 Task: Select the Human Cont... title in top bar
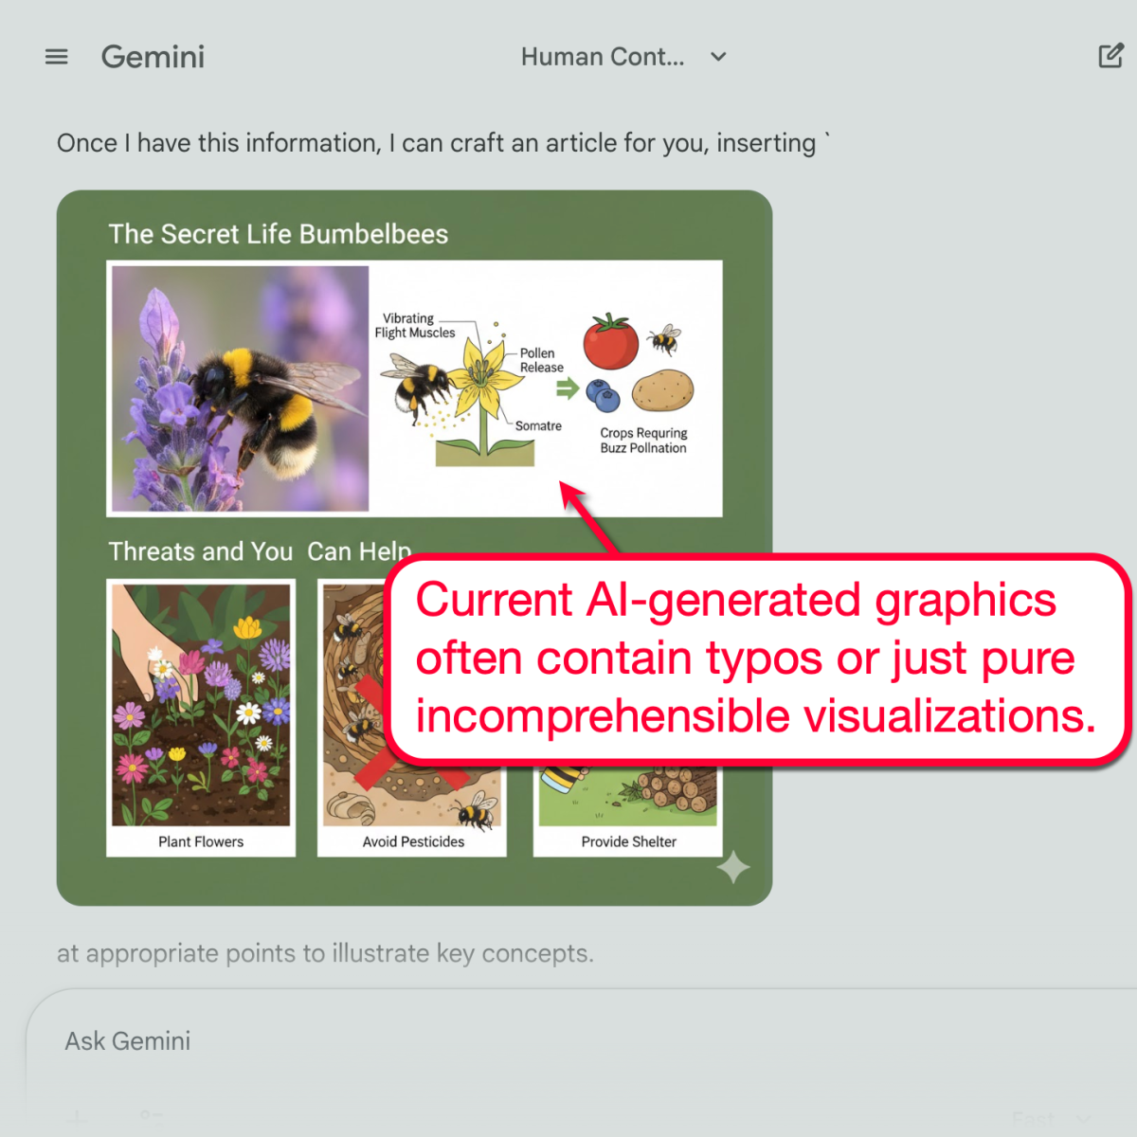[603, 57]
